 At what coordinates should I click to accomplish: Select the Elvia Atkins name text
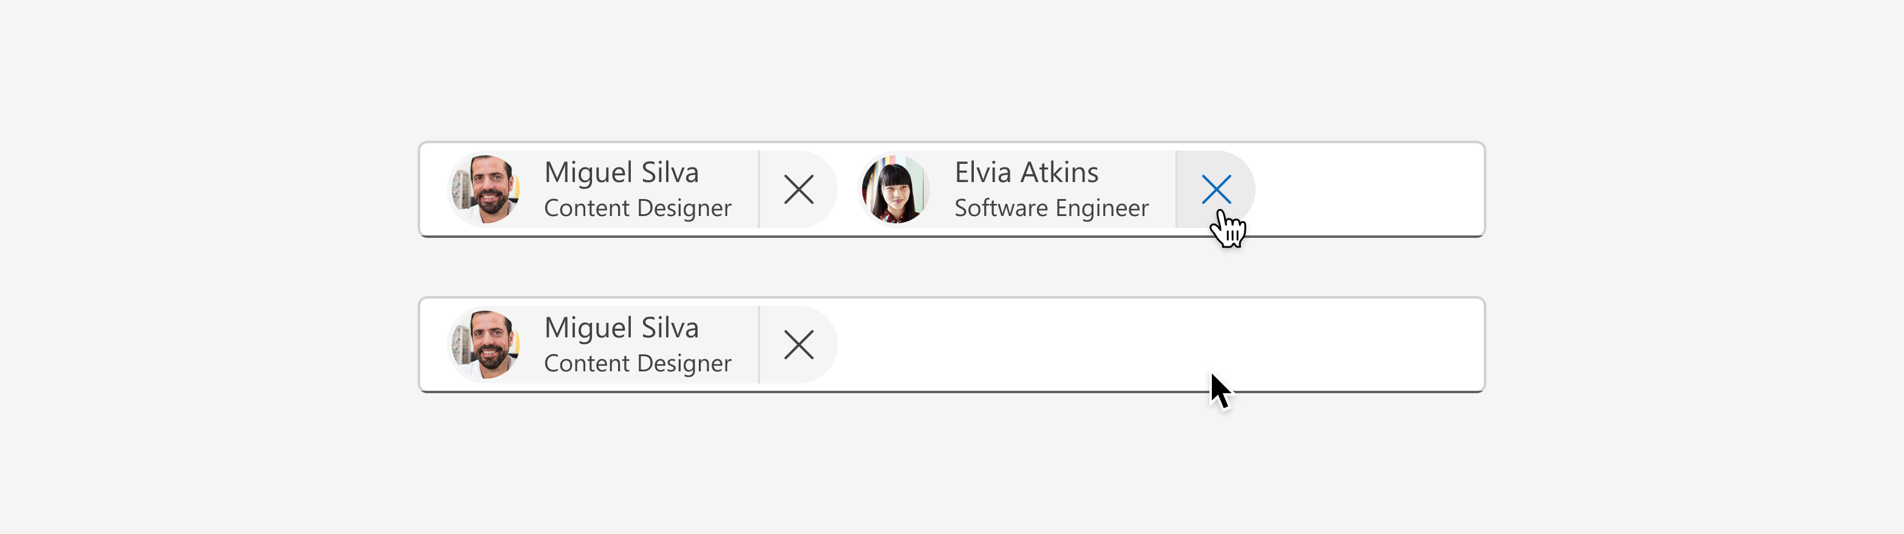point(1027,173)
